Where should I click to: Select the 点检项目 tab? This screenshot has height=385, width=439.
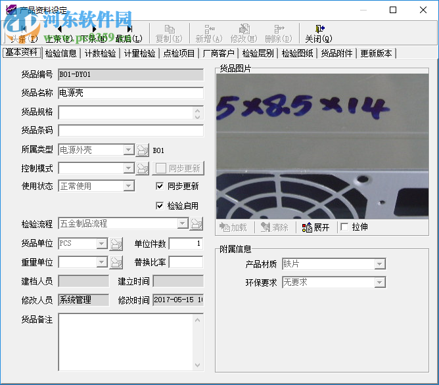coord(179,53)
